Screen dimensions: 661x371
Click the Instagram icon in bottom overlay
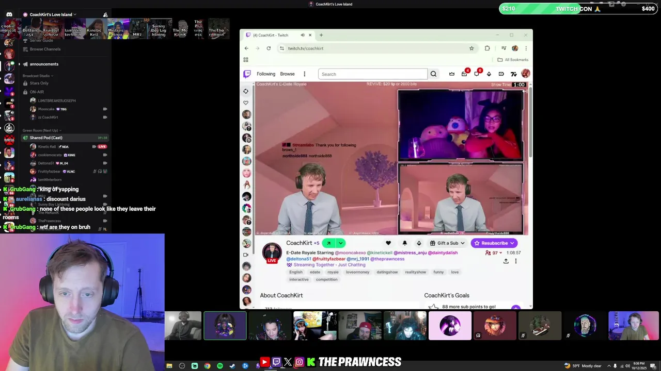tap(299, 362)
